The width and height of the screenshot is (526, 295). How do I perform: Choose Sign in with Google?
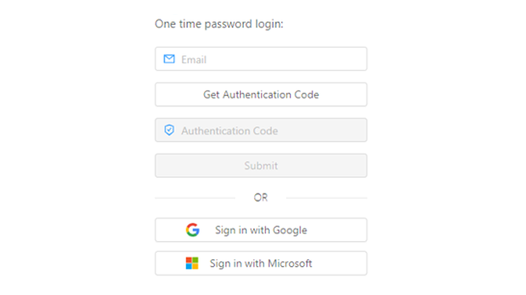(261, 229)
